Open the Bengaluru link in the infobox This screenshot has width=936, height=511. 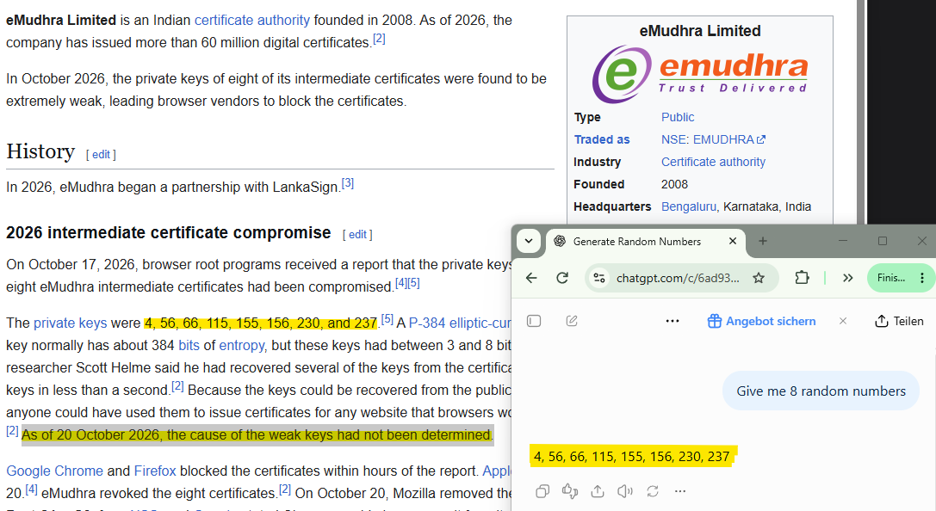click(x=688, y=207)
